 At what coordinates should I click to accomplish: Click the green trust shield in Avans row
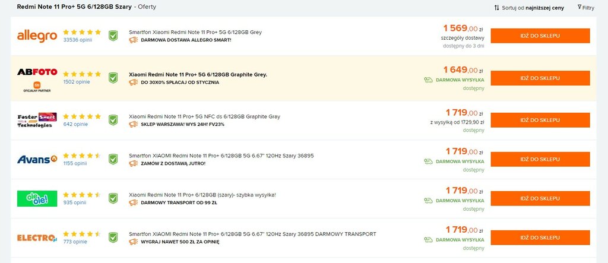[113, 159]
